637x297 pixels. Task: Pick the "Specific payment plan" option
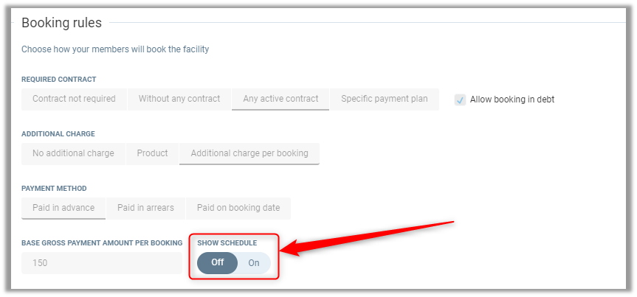tap(384, 99)
